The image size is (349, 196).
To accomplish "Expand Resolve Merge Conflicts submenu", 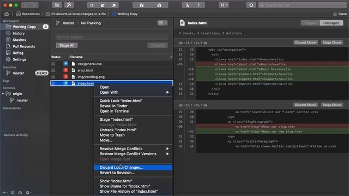I will pyautogui.click(x=133, y=149).
